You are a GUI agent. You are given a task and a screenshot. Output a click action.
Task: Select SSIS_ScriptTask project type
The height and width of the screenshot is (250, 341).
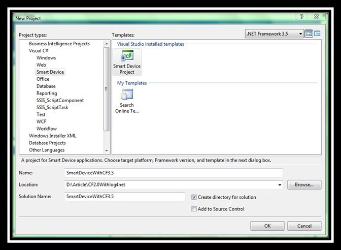(52, 107)
